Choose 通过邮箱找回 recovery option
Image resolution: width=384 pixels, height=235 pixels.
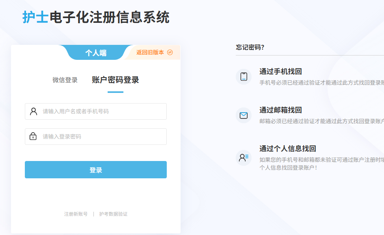click(280, 110)
